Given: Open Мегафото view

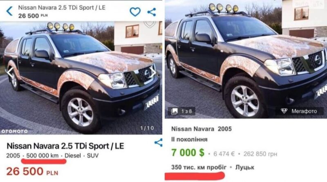Looking at the screenshot, I should pyautogui.click(x=299, y=111).
